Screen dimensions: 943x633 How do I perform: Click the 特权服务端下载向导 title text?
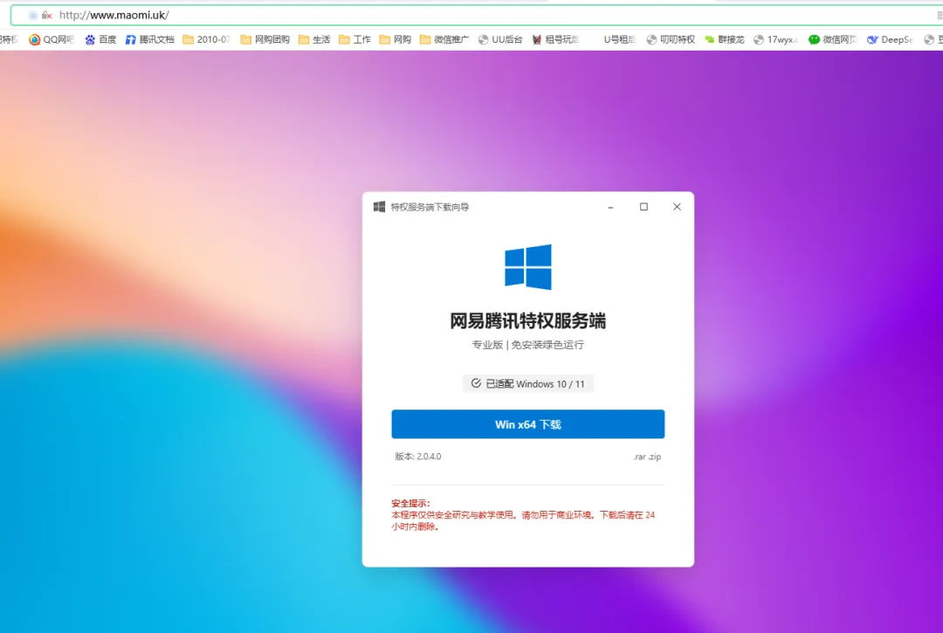430,207
